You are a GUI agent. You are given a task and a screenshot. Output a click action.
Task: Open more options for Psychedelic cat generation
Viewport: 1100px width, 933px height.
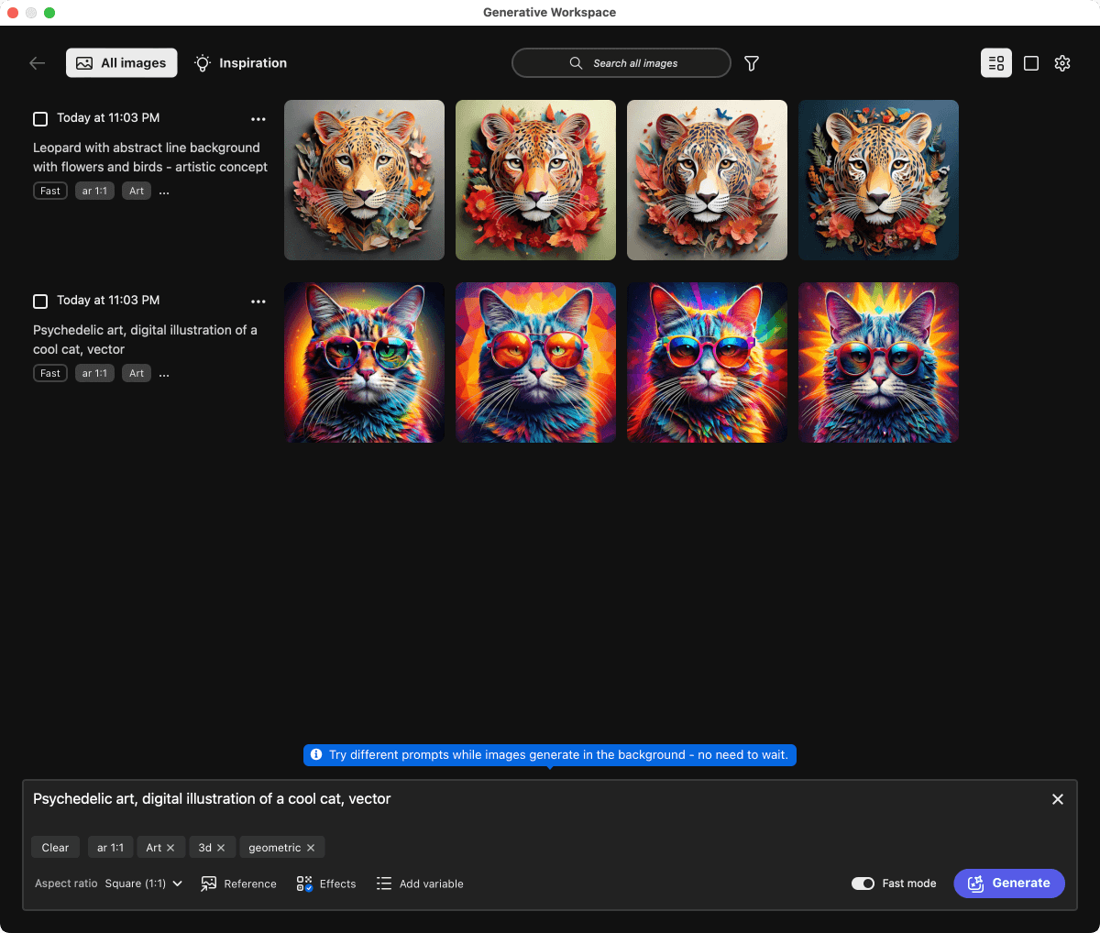point(258,302)
